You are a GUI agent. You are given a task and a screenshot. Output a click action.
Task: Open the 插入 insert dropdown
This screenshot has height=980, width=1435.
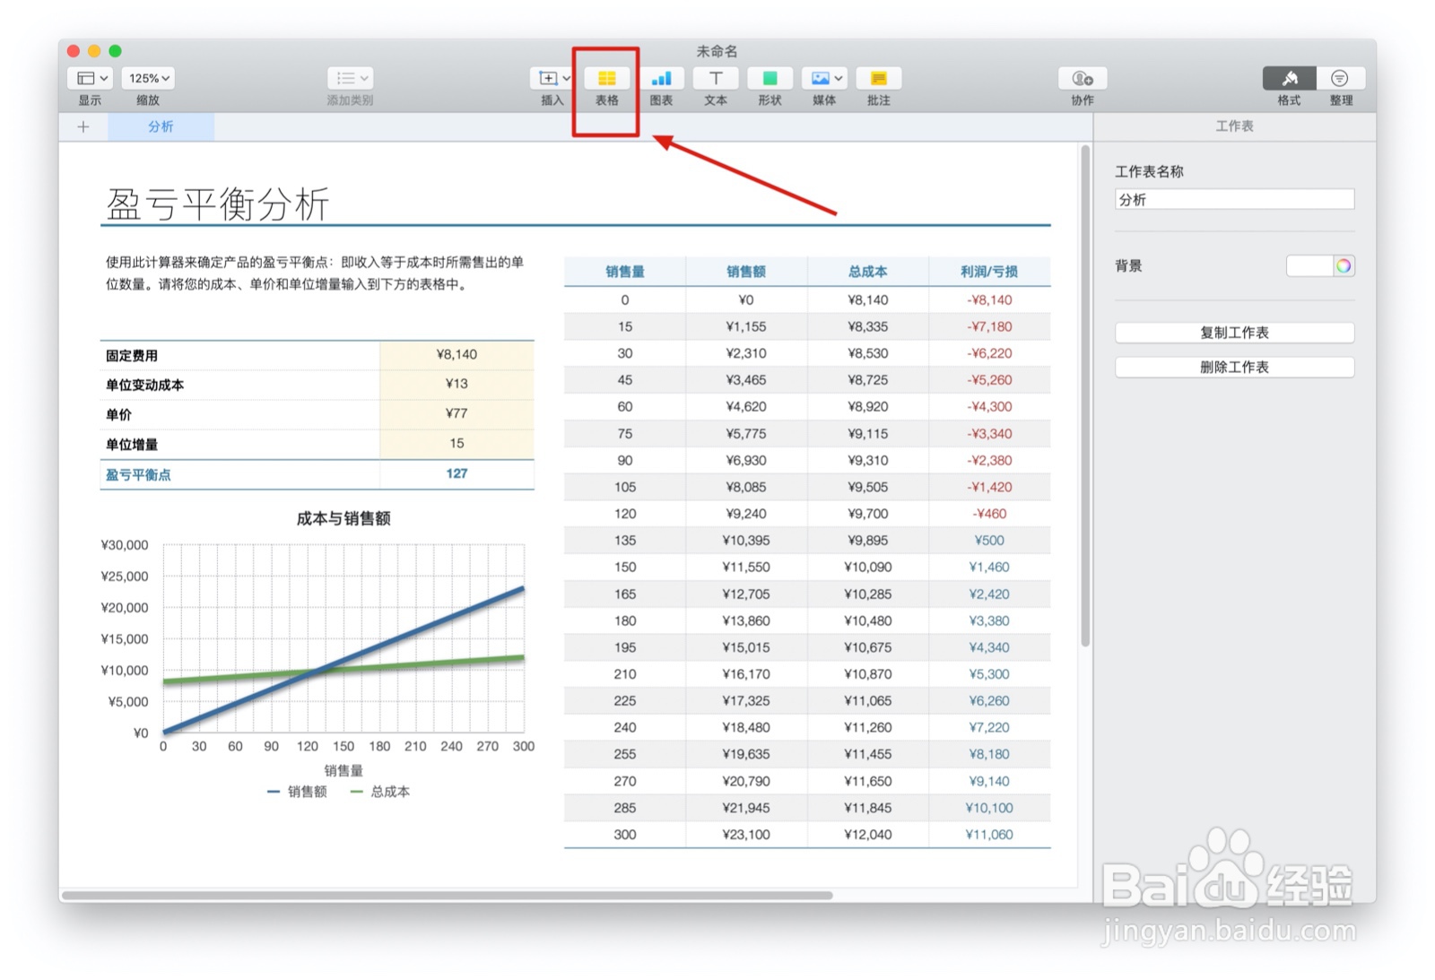tap(551, 78)
